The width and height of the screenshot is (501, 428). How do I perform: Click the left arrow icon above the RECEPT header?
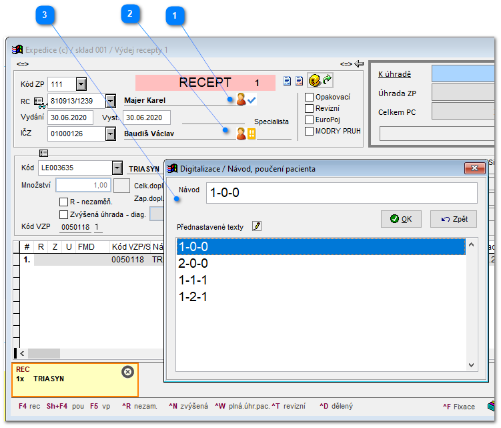358,64
